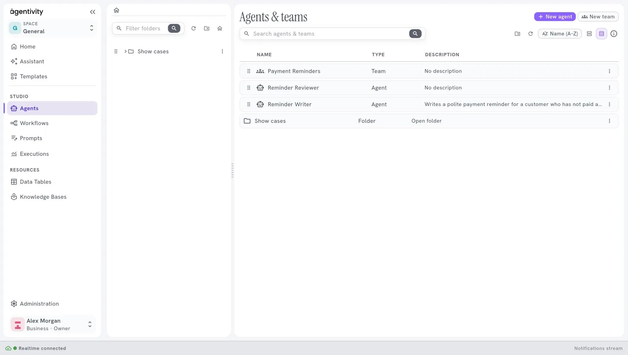Click the New team button

(x=598, y=16)
